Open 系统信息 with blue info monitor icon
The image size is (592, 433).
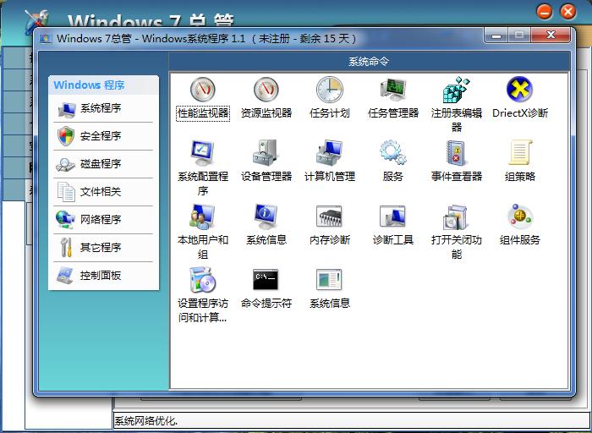(266, 225)
